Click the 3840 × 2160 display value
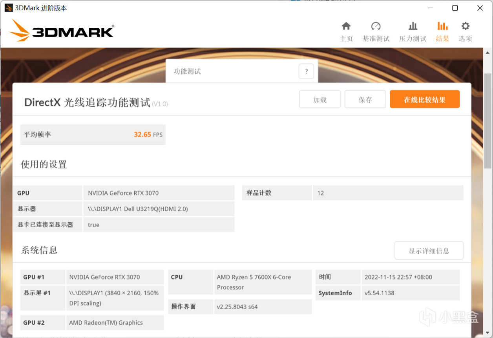The width and height of the screenshot is (493, 338). click(115, 298)
